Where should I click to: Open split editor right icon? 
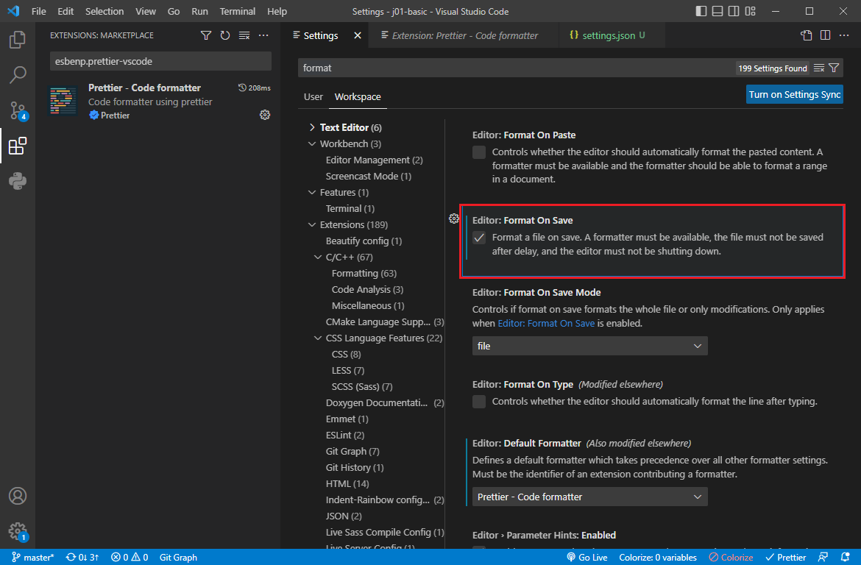click(825, 35)
